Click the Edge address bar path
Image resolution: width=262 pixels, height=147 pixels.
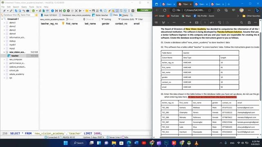click(x=194, y=10)
